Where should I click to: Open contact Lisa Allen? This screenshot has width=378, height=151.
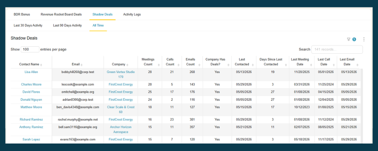coord(31,72)
